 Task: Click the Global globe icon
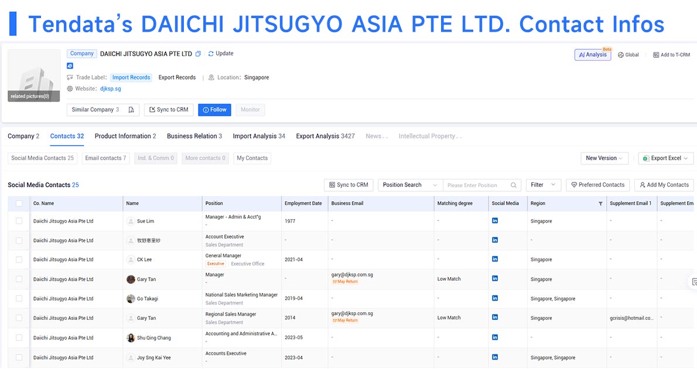[620, 55]
